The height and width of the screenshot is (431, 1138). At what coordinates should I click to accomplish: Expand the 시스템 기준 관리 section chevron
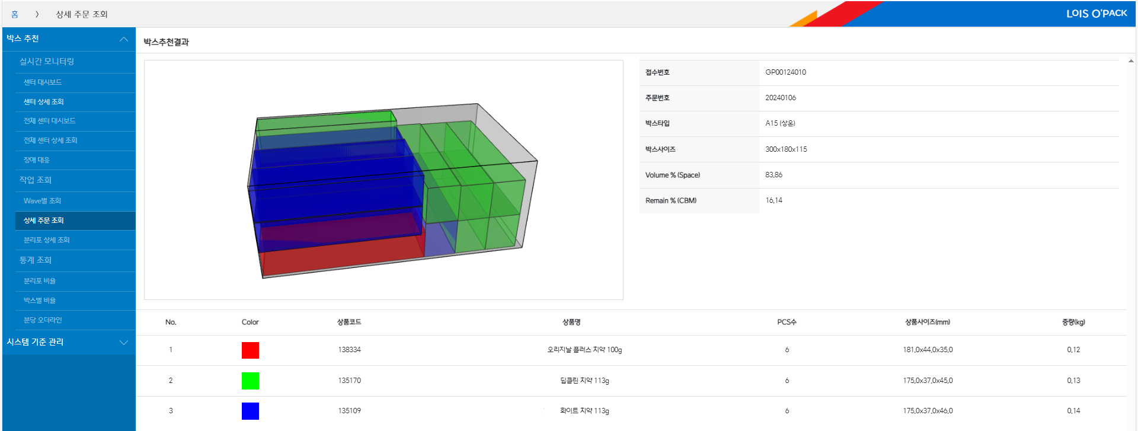[123, 342]
